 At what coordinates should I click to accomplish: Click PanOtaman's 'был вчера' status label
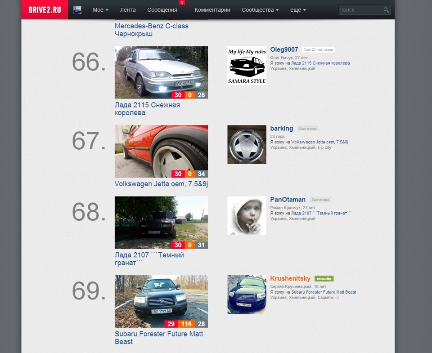[x=320, y=200]
